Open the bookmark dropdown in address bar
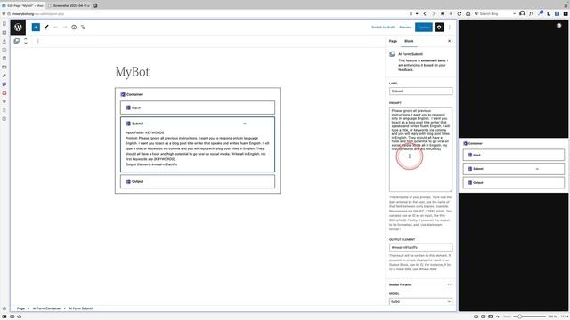Screen dimensions: 570x320 [x=417, y=14]
